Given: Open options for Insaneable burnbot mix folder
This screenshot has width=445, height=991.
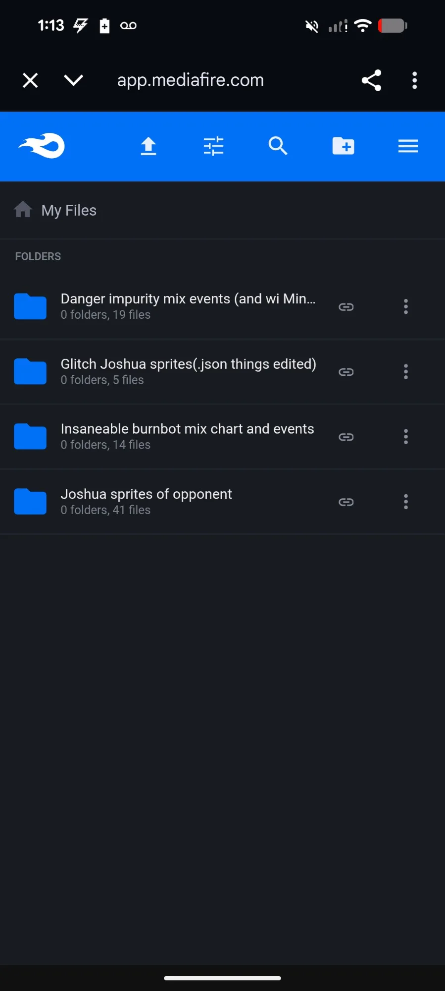Looking at the screenshot, I should pos(406,437).
